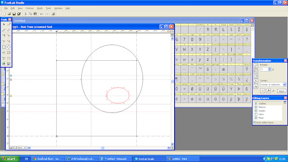Select the Ellipse tool in Tools panel
The width and height of the screenshot is (288, 162).
9,47
